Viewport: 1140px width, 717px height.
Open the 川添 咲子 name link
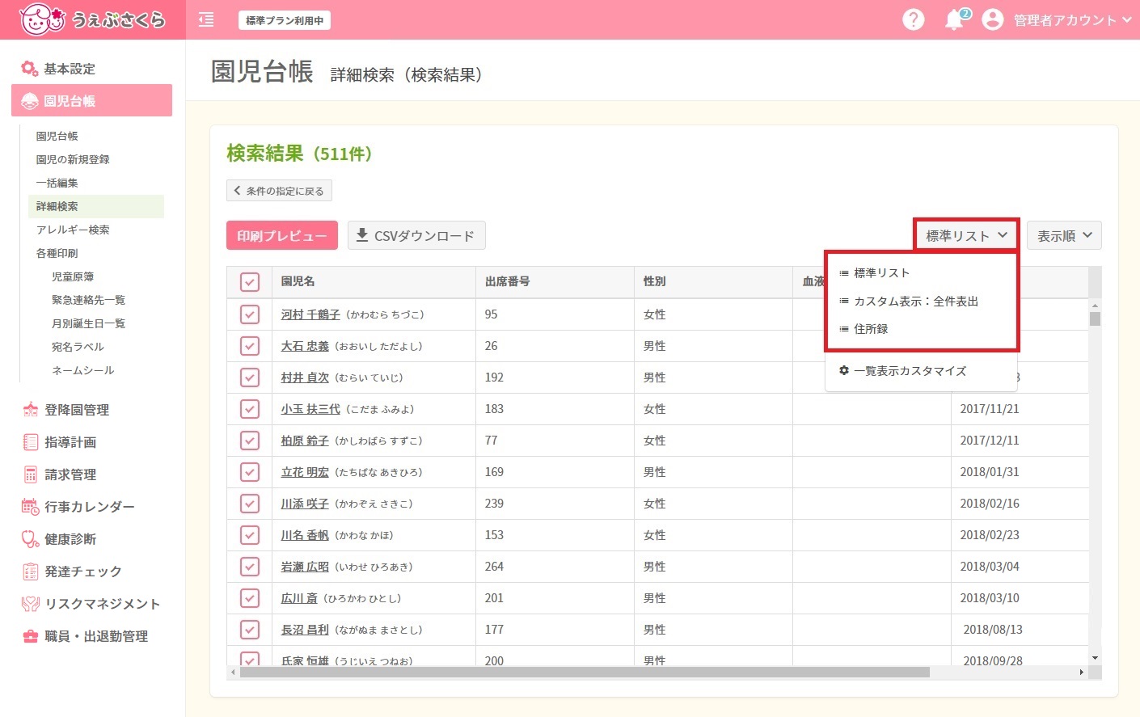coord(305,504)
